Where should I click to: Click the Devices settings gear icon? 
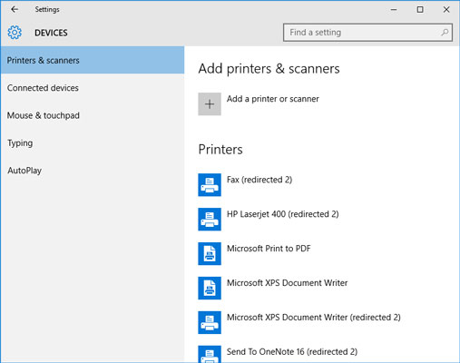[15, 33]
